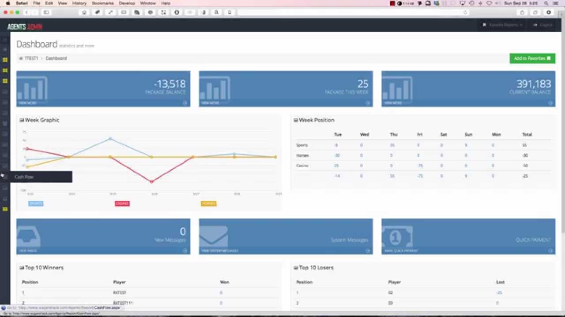This screenshot has width=565, height=317.
Task: Click in the Safari address bar
Action: (x=352, y=12)
